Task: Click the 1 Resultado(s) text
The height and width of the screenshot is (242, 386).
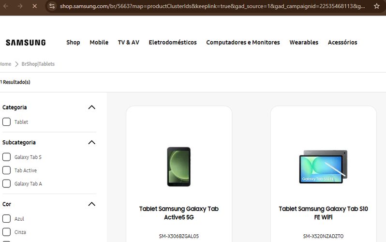Action: point(15,82)
